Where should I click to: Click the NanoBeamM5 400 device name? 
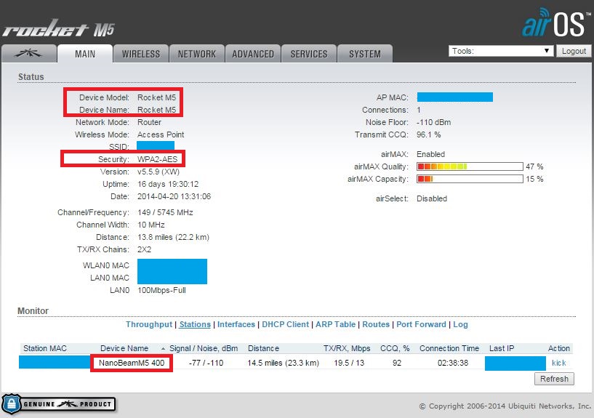coord(132,363)
